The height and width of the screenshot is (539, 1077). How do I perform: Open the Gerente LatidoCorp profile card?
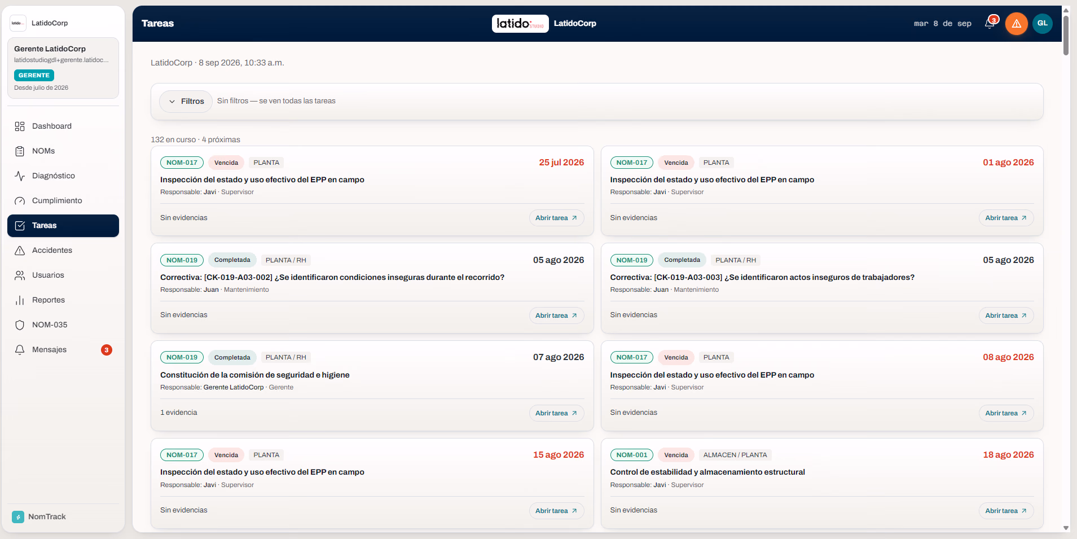coord(63,68)
